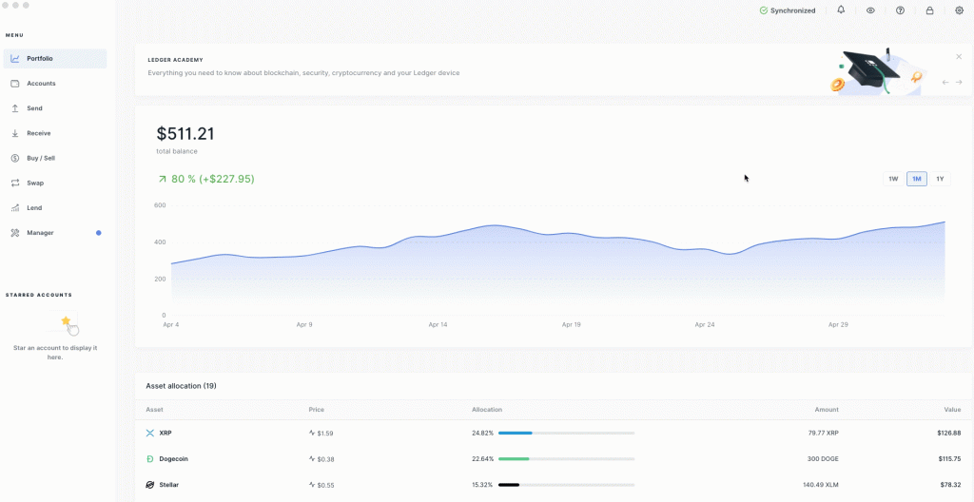Select the 1M time range

917,179
